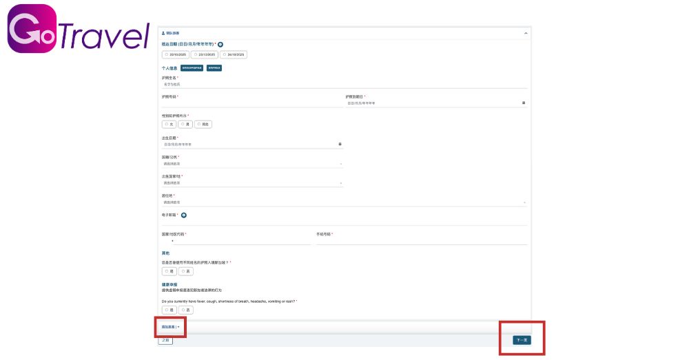The height and width of the screenshot is (360, 689).
Task: Open the 出生国家/地 dropdown
Action: (x=251, y=183)
